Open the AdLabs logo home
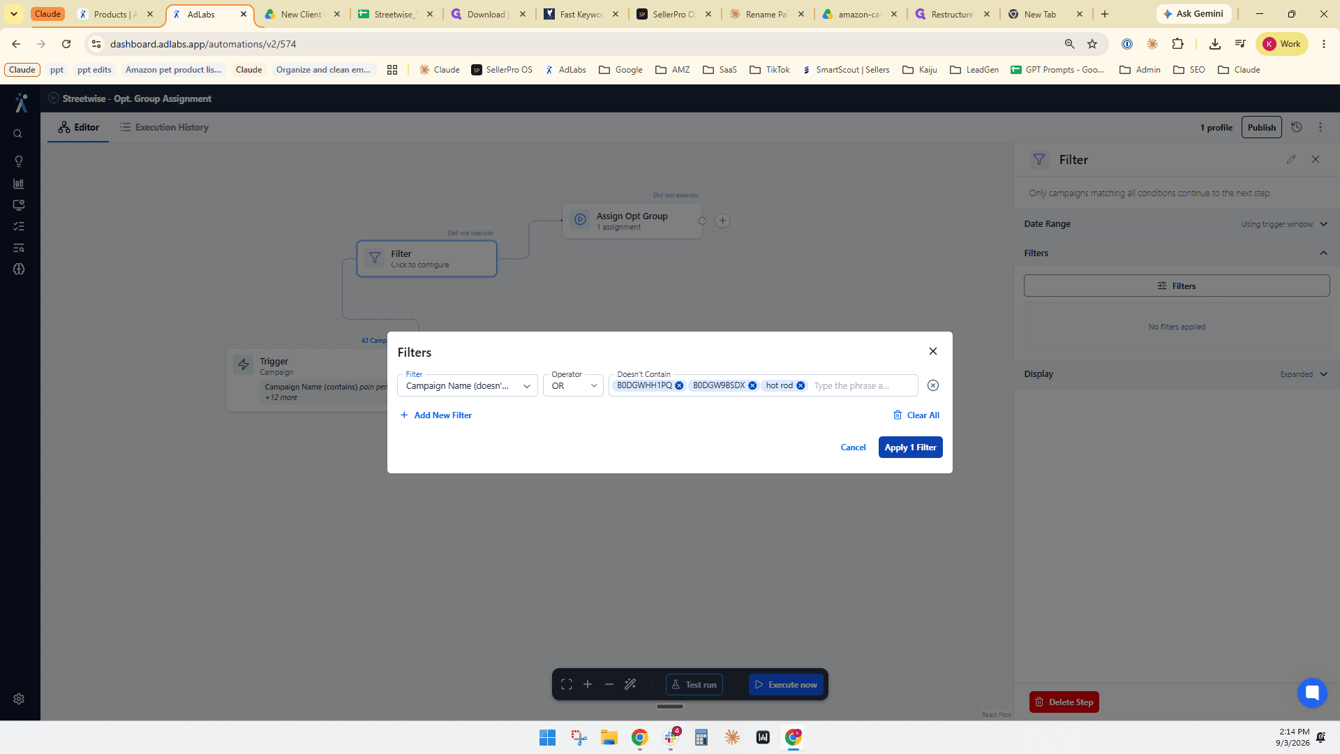The width and height of the screenshot is (1340, 754). [21, 103]
